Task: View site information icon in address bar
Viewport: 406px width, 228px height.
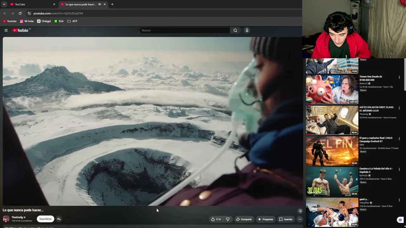Action: pyautogui.click(x=29, y=13)
